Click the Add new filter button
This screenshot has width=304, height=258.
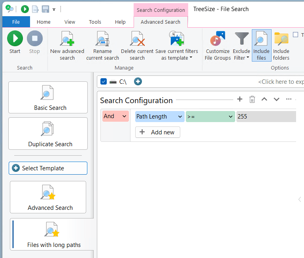158,132
